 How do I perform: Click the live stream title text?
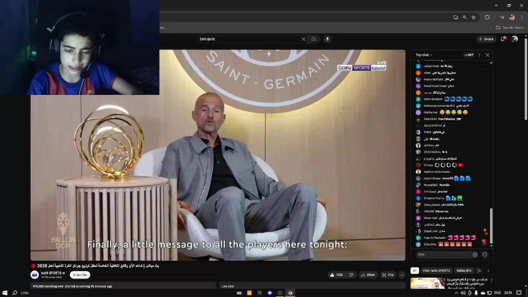[98, 266]
